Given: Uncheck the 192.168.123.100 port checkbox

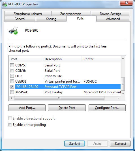Looking at the screenshot, I should [12, 87].
